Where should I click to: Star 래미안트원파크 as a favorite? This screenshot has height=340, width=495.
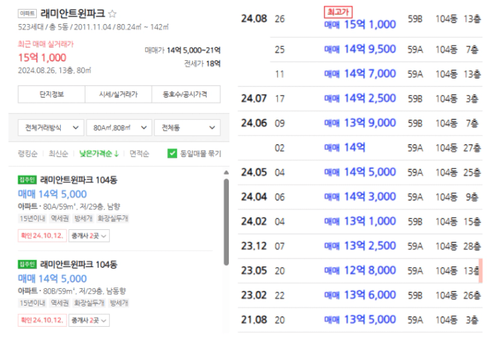pyautogui.click(x=112, y=13)
